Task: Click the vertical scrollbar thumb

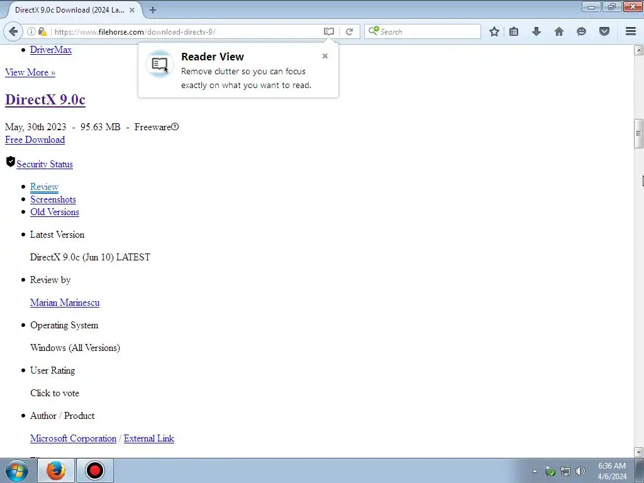Action: tap(638, 133)
